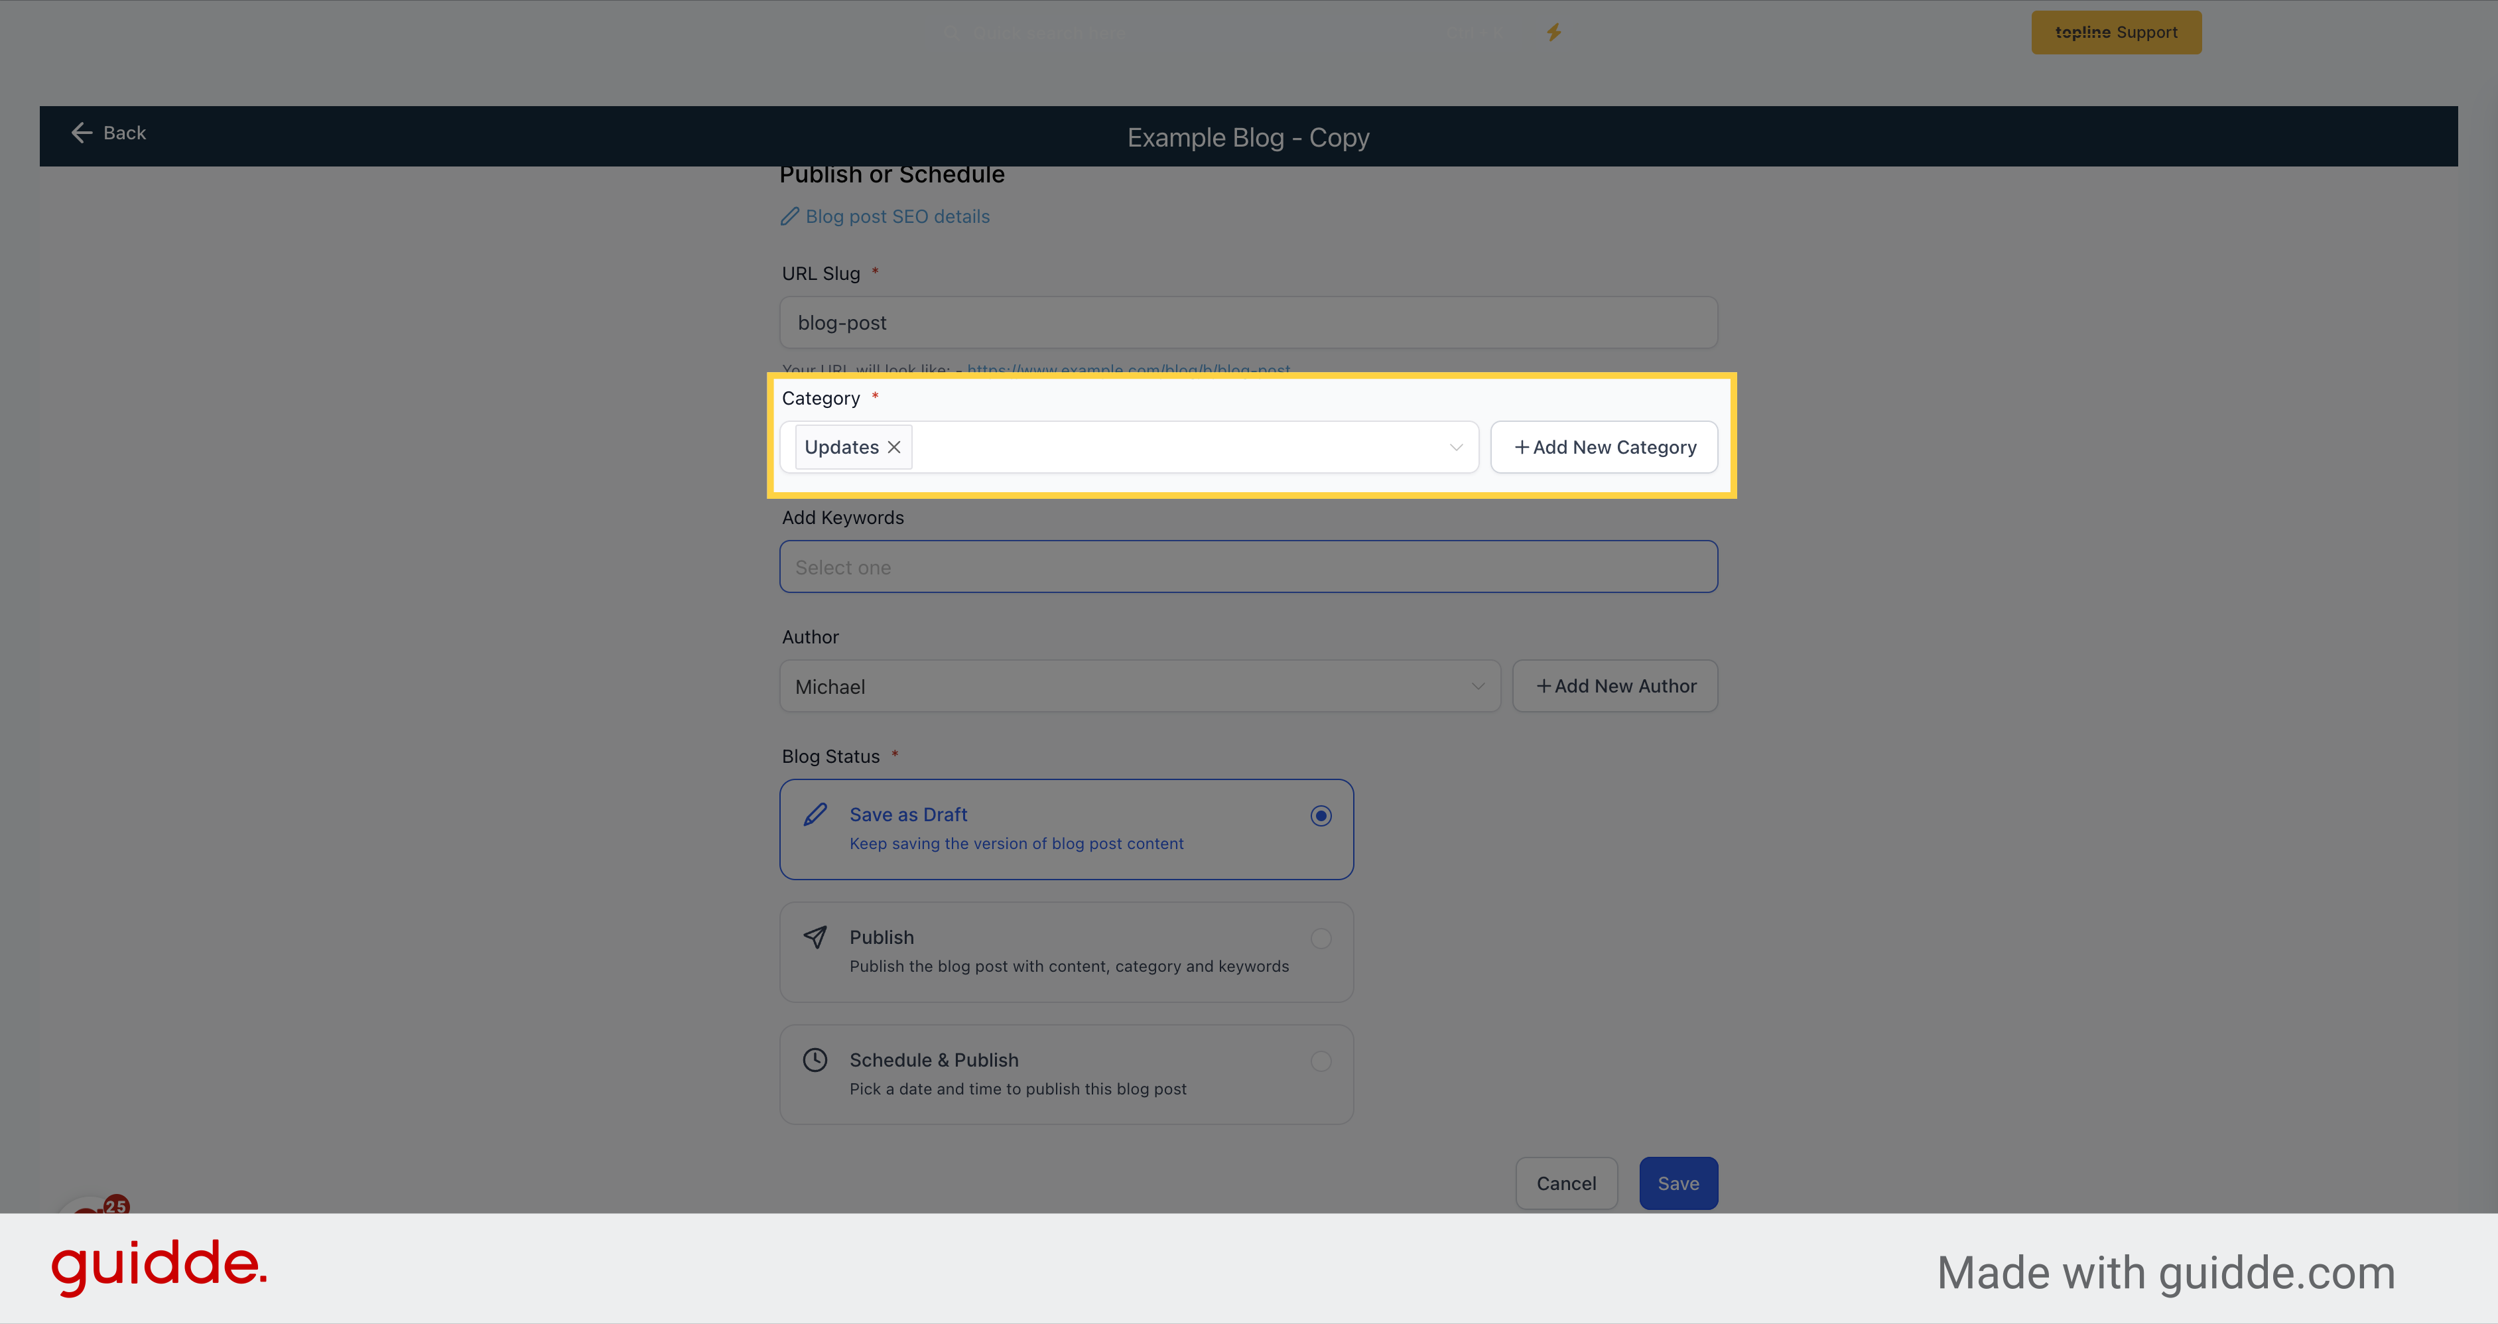Click Add New Author button

click(x=1614, y=686)
